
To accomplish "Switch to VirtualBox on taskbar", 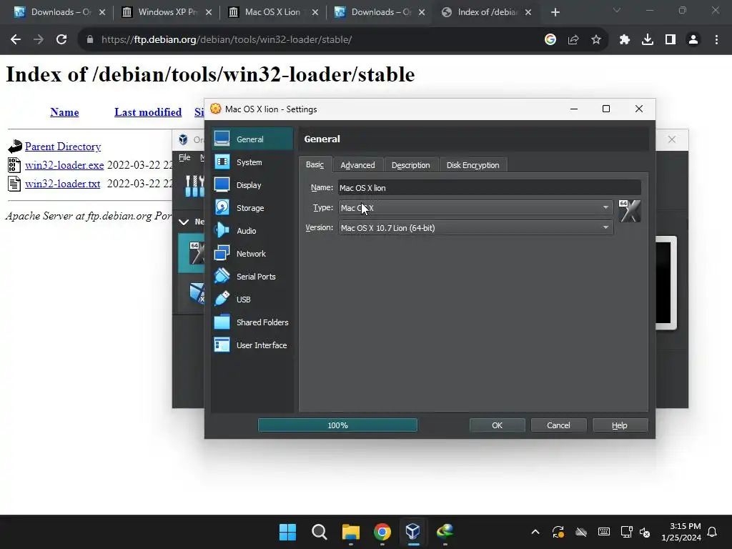I will tap(413, 532).
